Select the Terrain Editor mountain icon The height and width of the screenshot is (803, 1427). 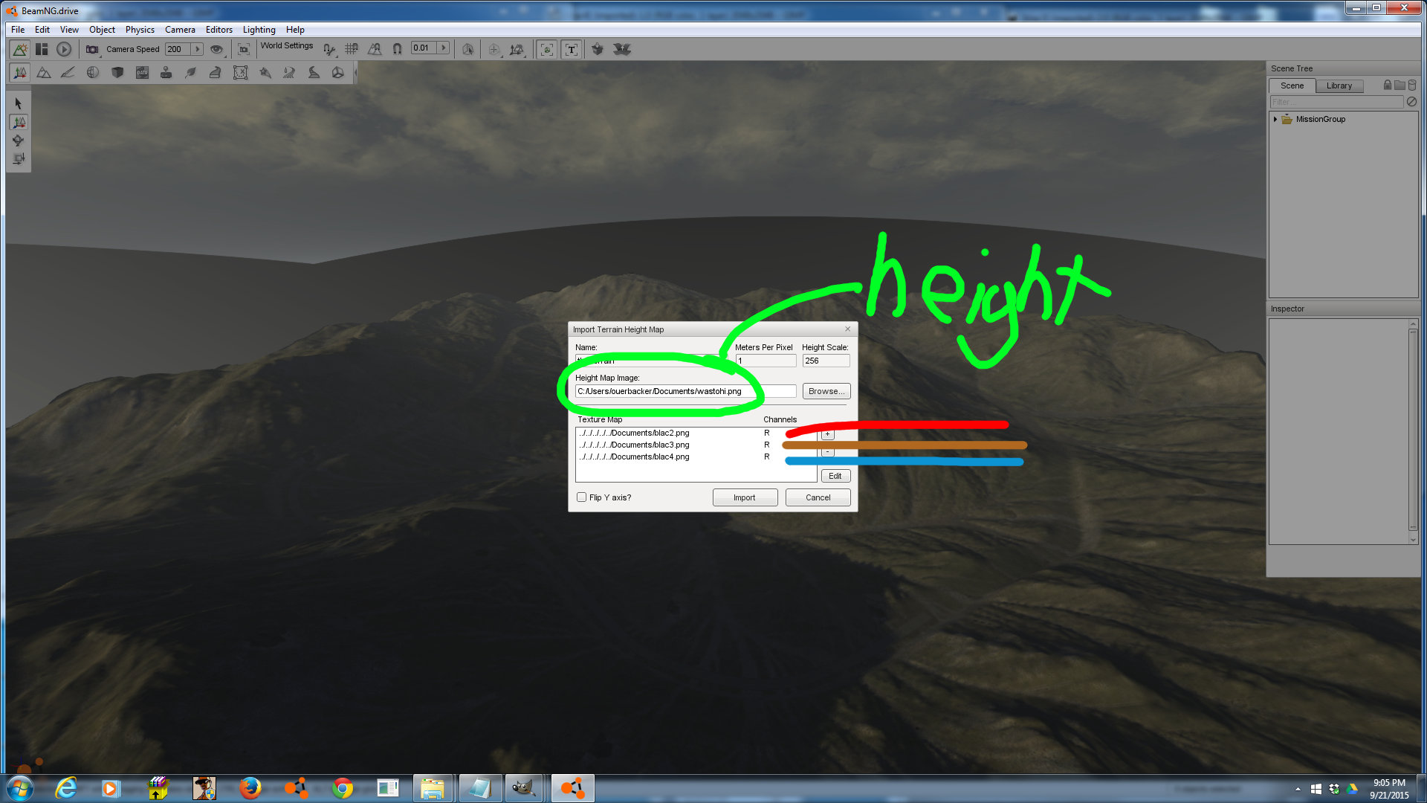(44, 73)
